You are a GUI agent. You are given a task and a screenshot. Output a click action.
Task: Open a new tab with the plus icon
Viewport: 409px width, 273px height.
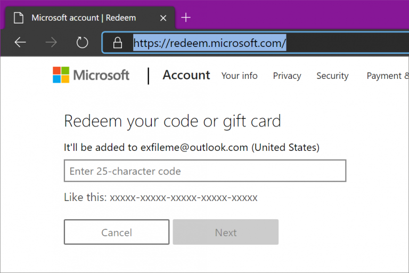point(186,18)
